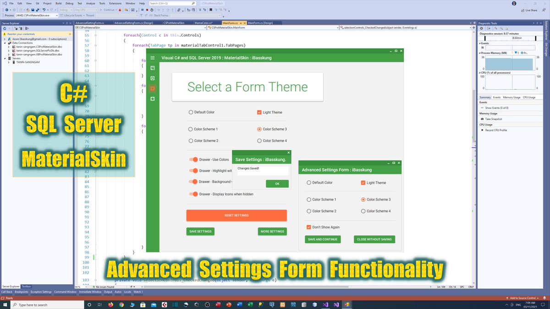Image resolution: width=550 pixels, height=309 pixels.
Task: Refresh the Server Explorer
Action: click(5, 28)
